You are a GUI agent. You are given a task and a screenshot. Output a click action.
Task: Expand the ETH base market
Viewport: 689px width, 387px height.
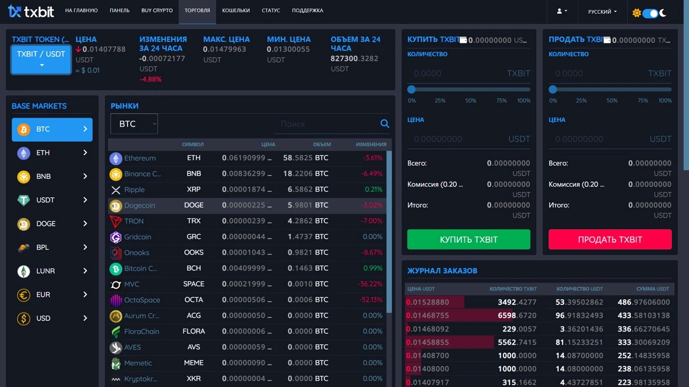tap(52, 153)
